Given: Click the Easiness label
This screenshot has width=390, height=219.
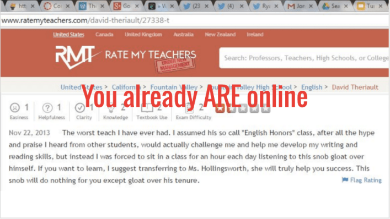Looking at the screenshot, I should 19,117.
